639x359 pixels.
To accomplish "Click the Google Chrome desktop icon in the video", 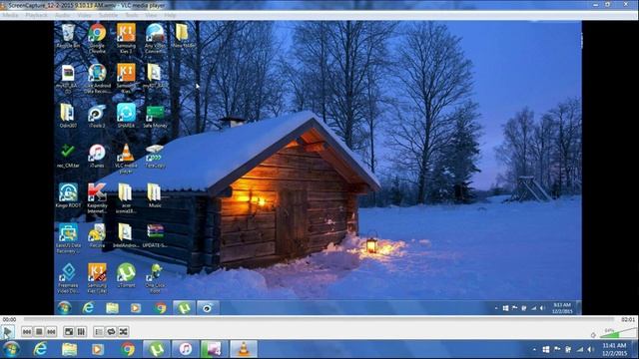I will [97, 38].
